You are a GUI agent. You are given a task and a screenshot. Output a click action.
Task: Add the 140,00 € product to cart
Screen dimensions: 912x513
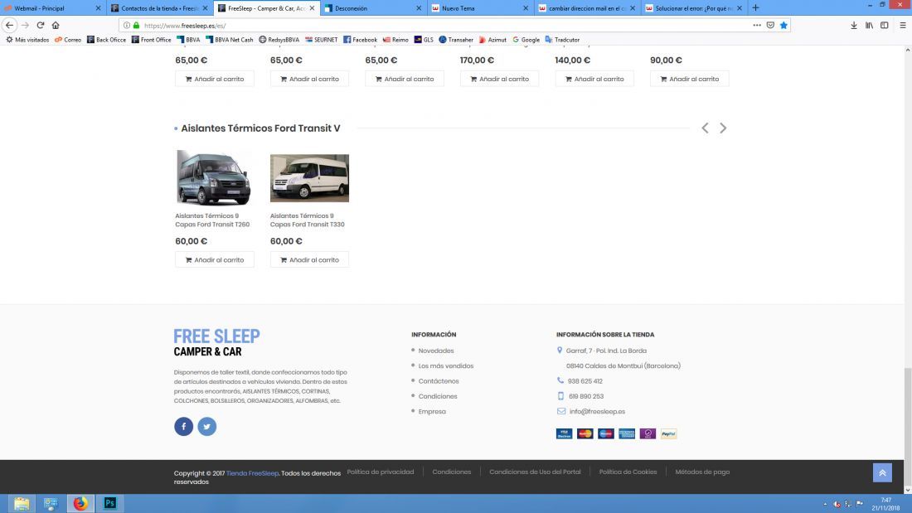(x=594, y=79)
